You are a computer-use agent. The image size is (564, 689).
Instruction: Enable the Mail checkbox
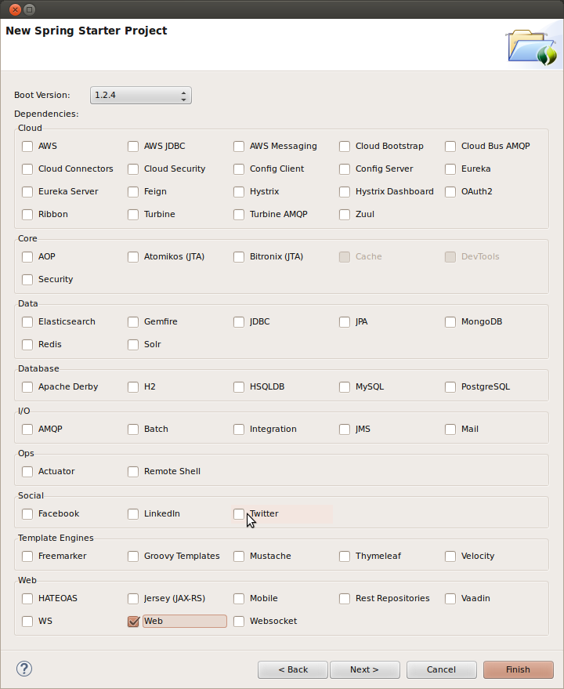[x=450, y=430]
